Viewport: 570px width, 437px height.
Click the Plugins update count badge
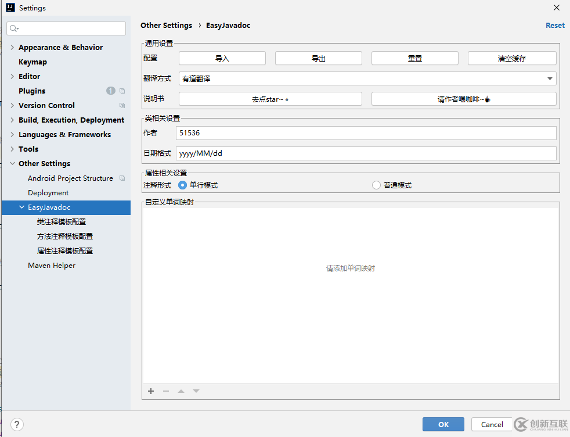111,91
